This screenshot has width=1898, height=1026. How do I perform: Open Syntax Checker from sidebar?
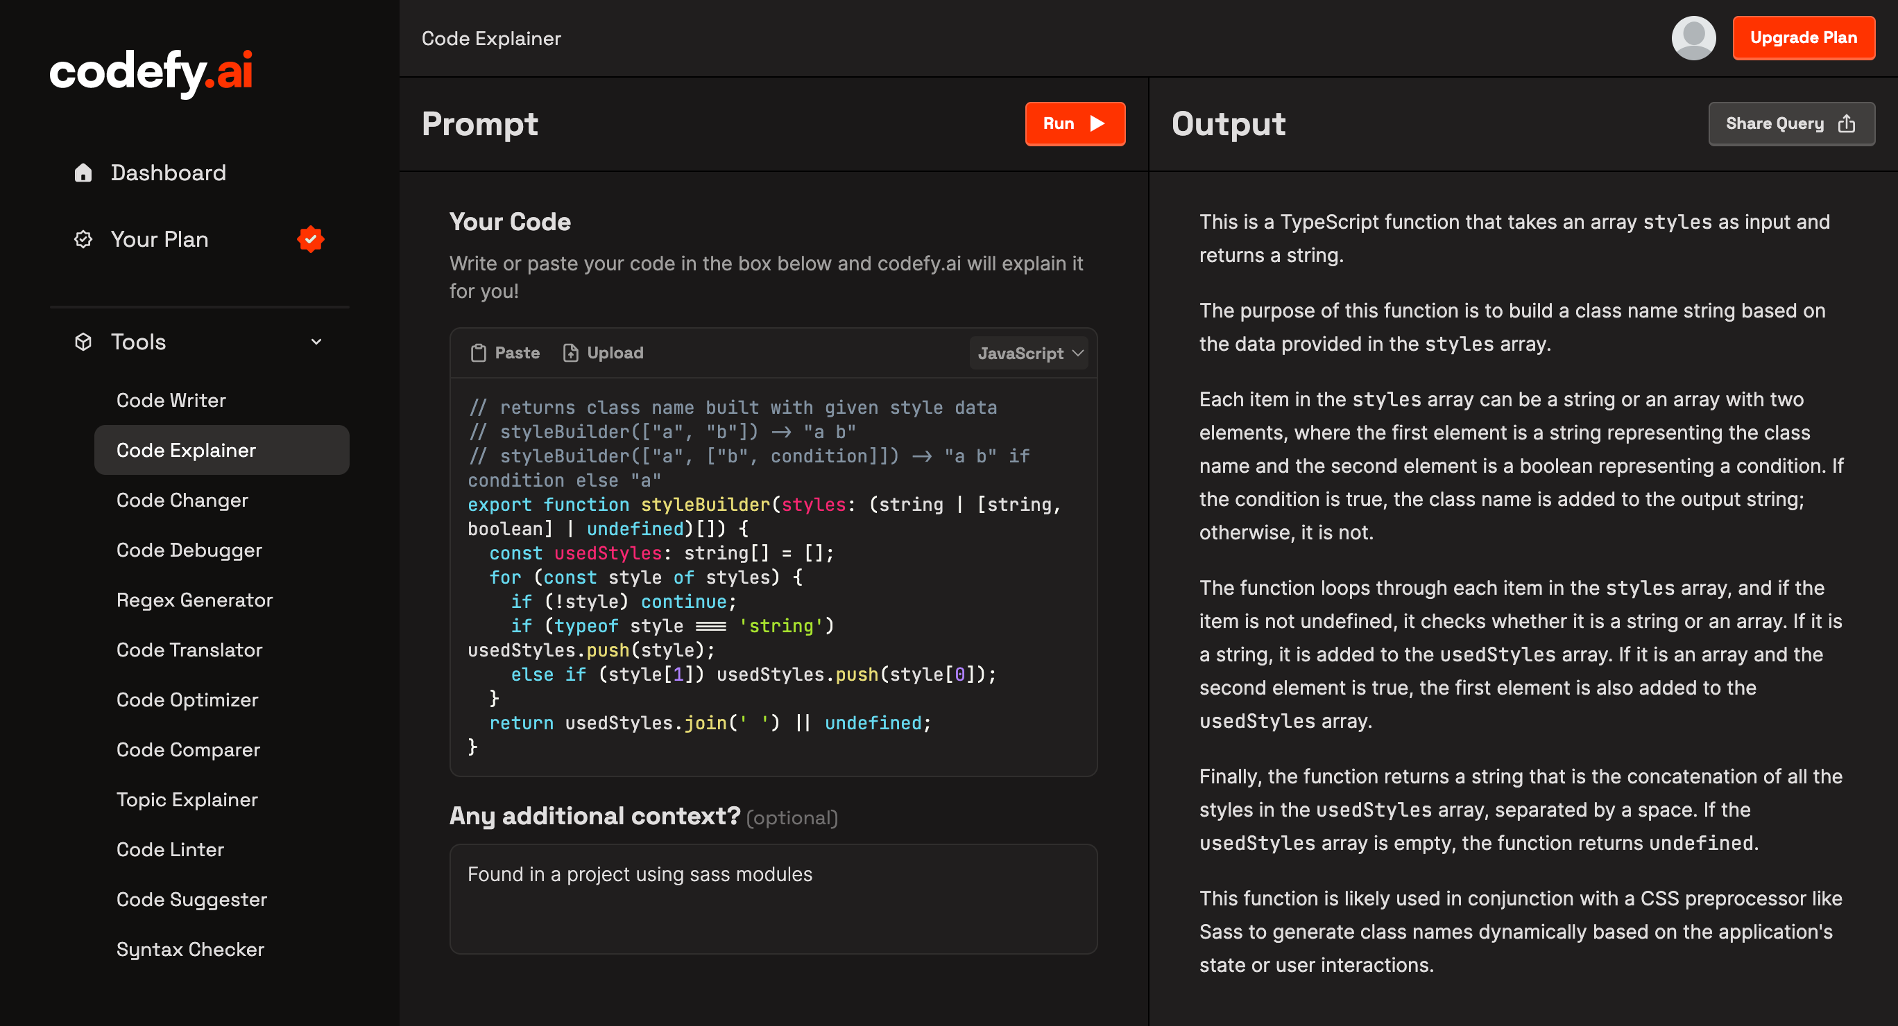point(190,950)
